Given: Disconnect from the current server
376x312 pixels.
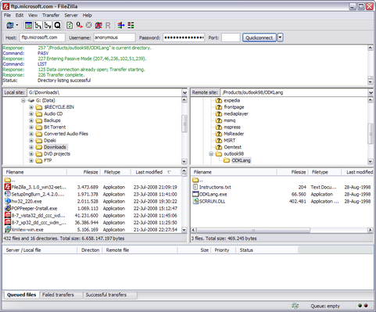Looking at the screenshot, I should (x=98, y=25).
